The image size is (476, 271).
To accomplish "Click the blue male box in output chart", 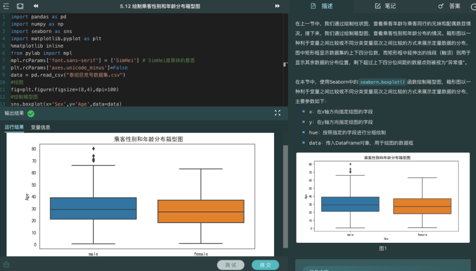I will click(93, 208).
